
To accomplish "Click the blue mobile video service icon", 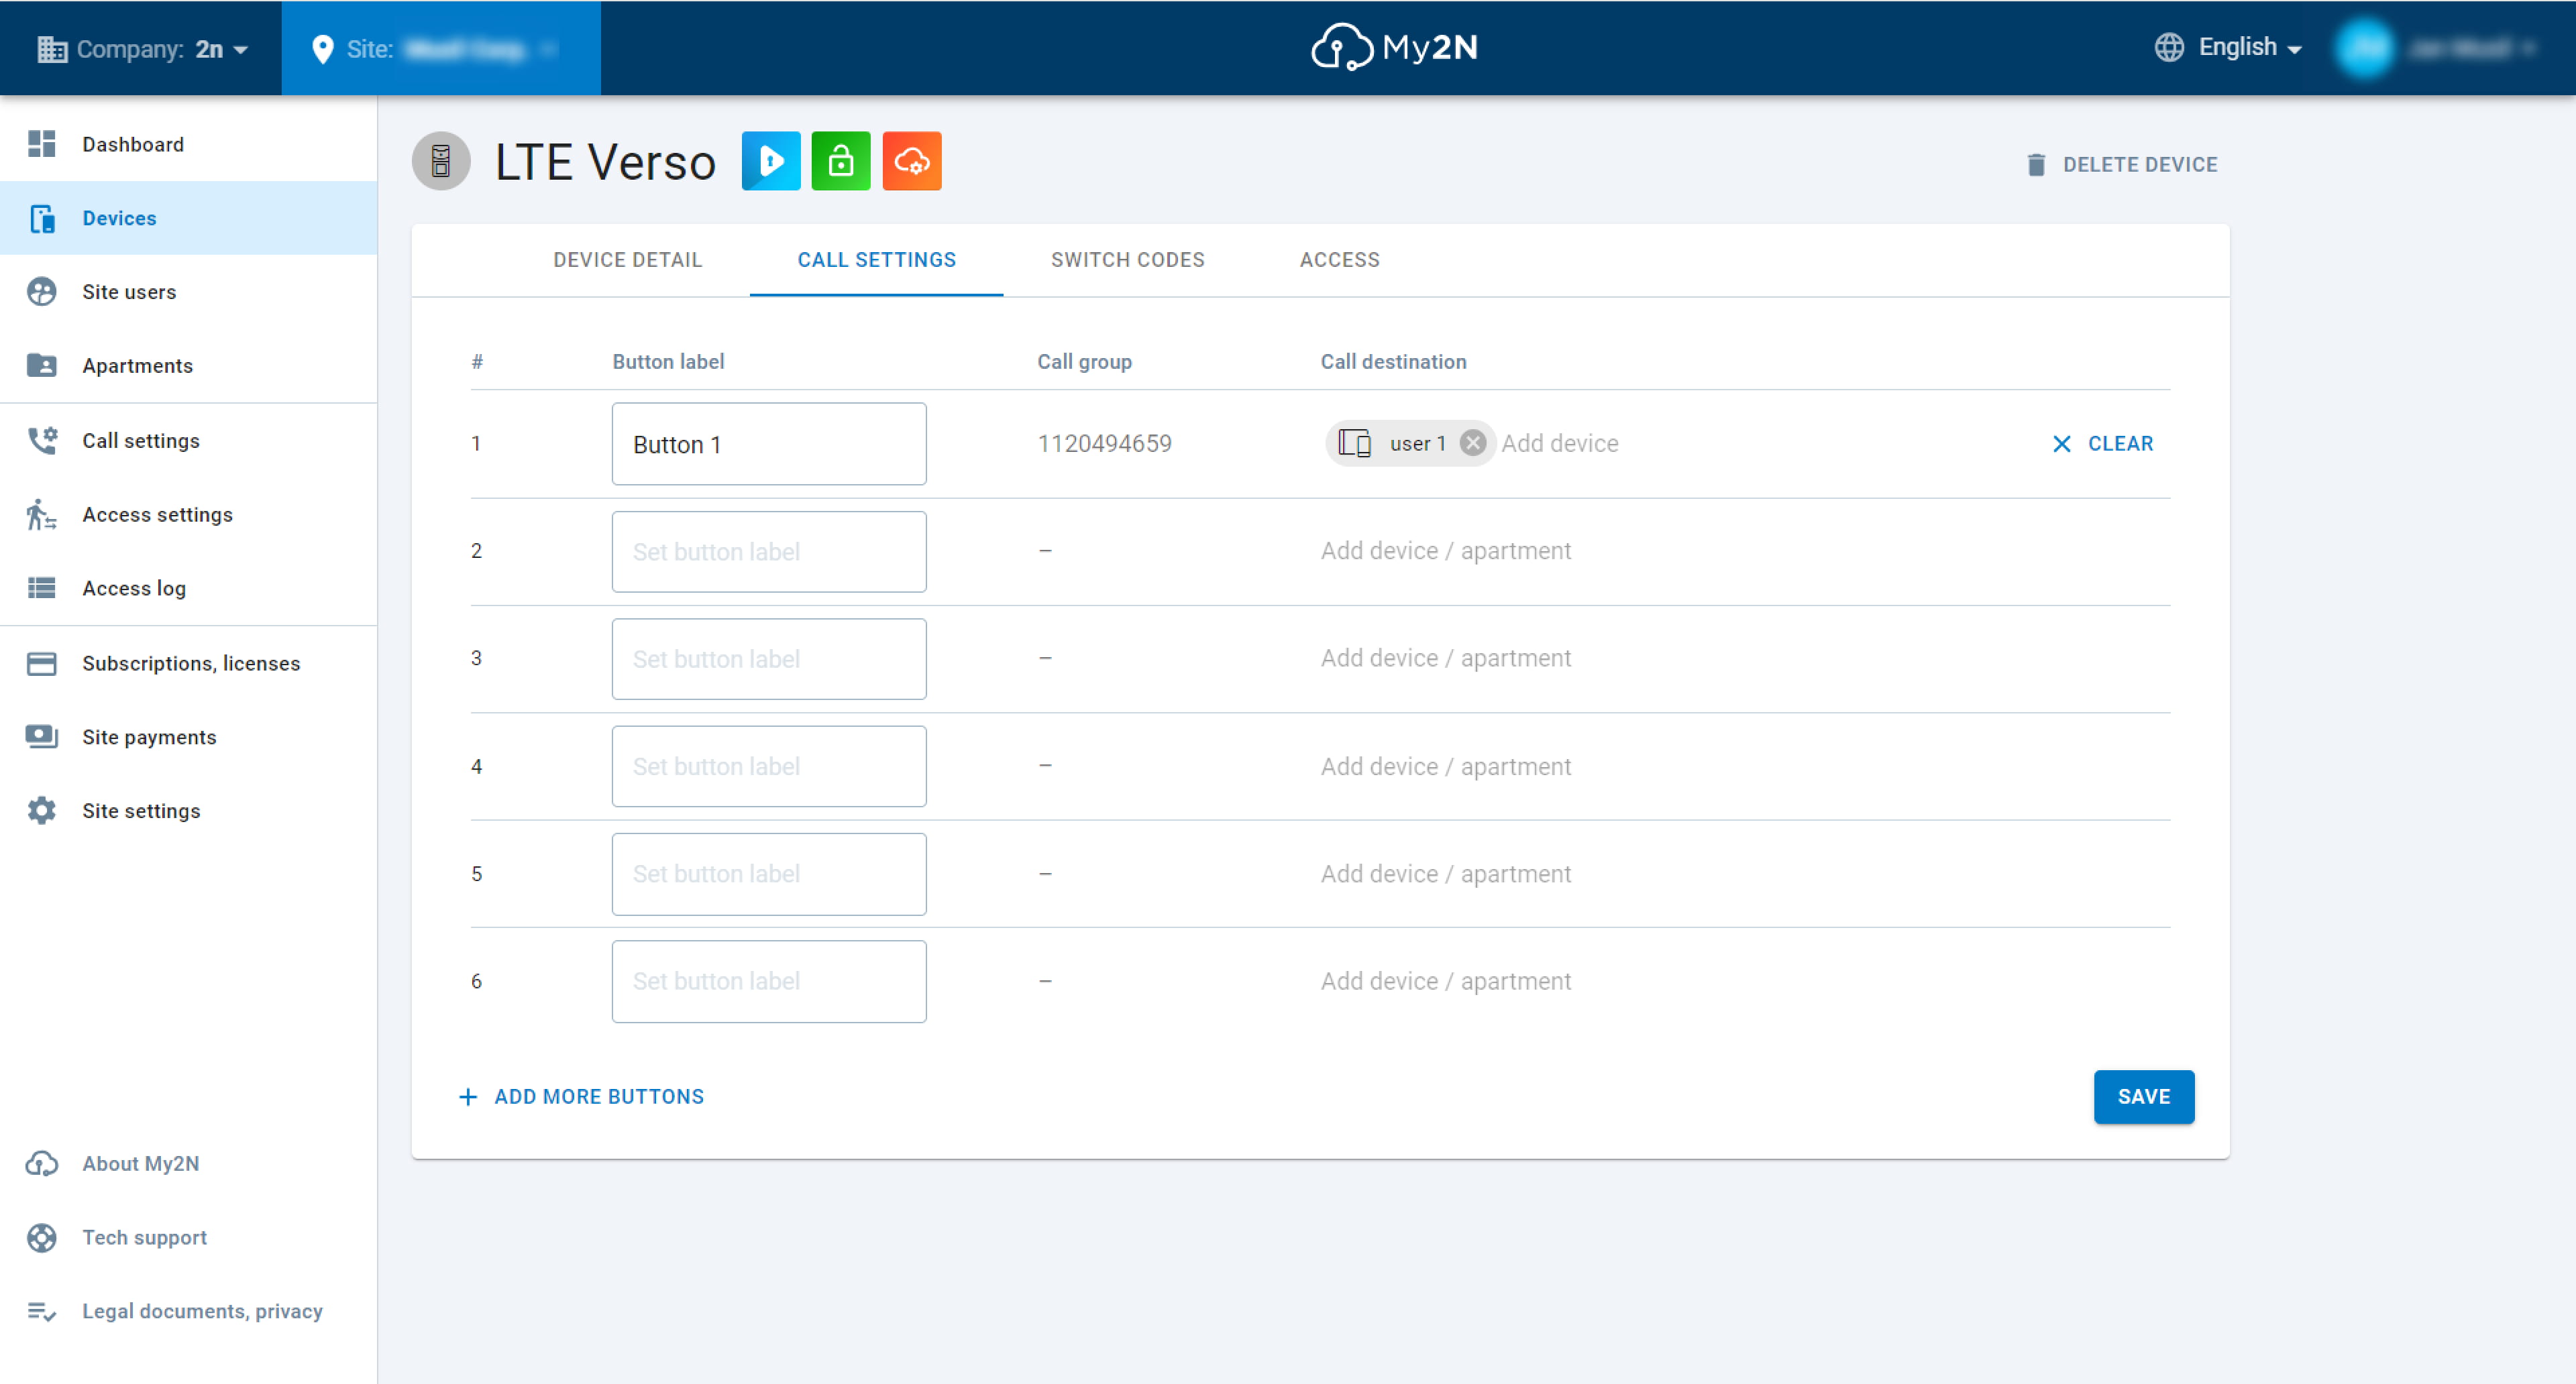I will (x=771, y=162).
